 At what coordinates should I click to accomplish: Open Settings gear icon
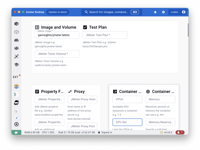pos(163,12)
